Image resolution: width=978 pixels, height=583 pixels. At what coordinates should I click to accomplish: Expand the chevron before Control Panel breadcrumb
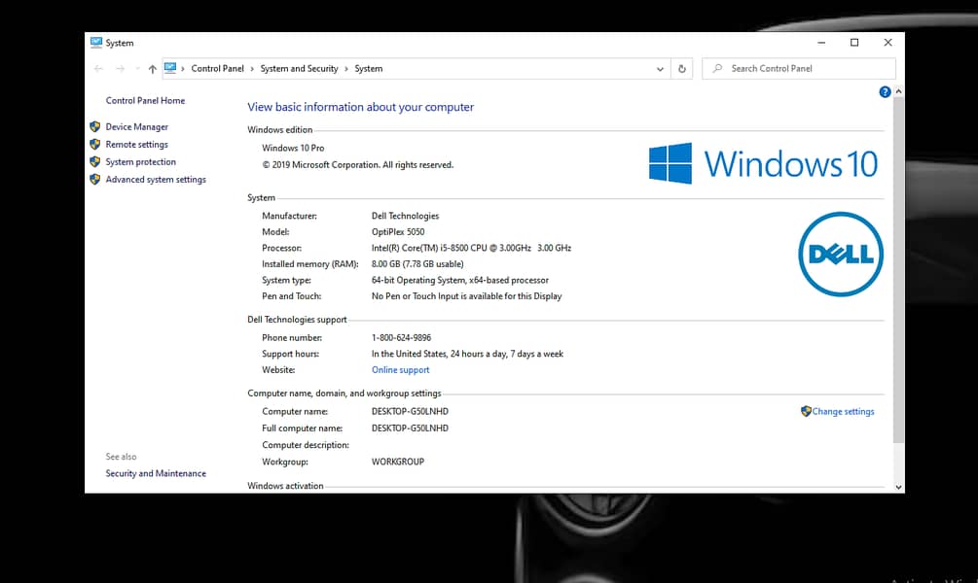183,69
